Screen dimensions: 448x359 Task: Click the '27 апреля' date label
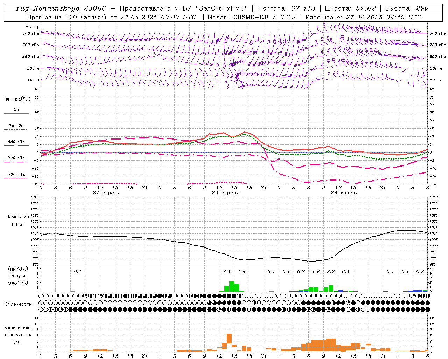click(x=106, y=193)
